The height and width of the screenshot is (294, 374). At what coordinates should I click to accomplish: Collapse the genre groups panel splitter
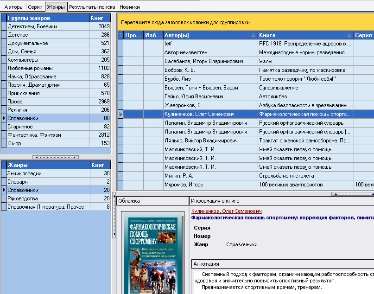(56, 157)
